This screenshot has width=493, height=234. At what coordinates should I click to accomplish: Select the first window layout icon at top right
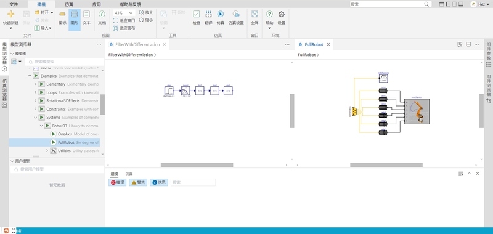coord(442,4)
